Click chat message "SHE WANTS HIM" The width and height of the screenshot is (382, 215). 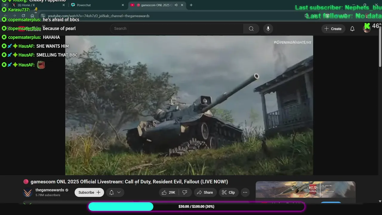click(x=53, y=46)
